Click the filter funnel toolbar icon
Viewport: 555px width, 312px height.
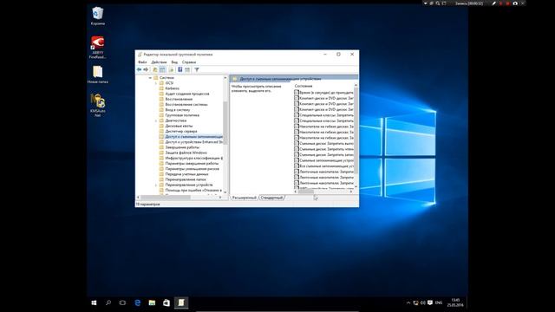pos(197,69)
